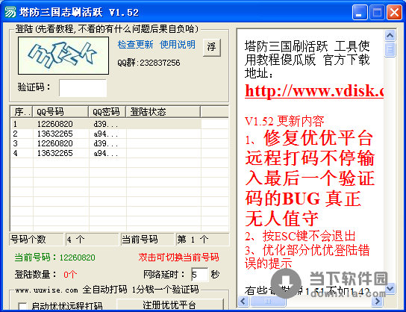Click password cell d39... in row 3
Viewport: 406px width, 312px height.
coord(106,143)
